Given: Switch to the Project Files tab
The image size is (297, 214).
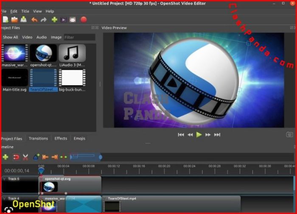Looking at the screenshot, I should click(11, 138).
